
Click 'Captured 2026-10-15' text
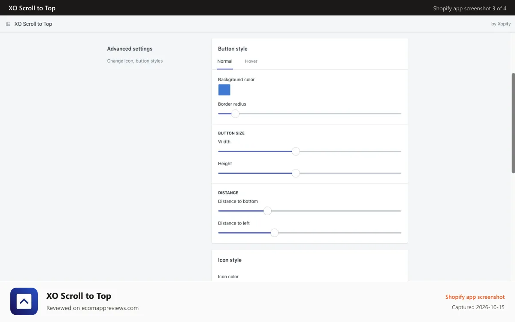[479, 307]
